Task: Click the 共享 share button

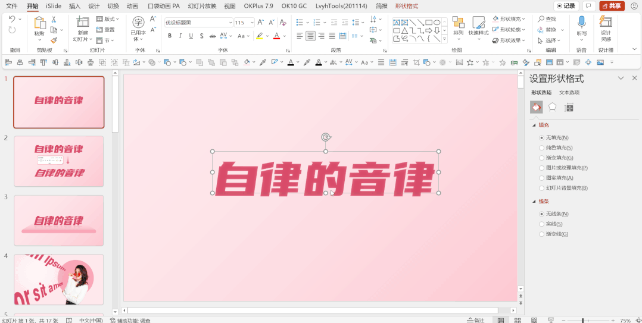Action: tap(612, 6)
